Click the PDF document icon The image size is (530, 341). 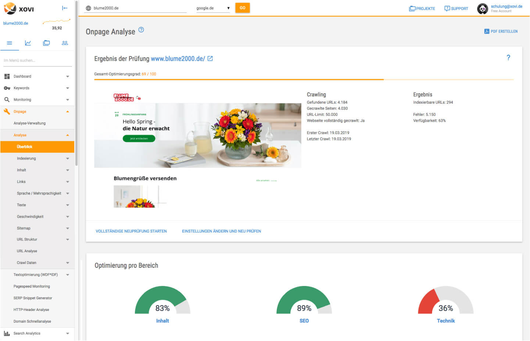point(487,32)
